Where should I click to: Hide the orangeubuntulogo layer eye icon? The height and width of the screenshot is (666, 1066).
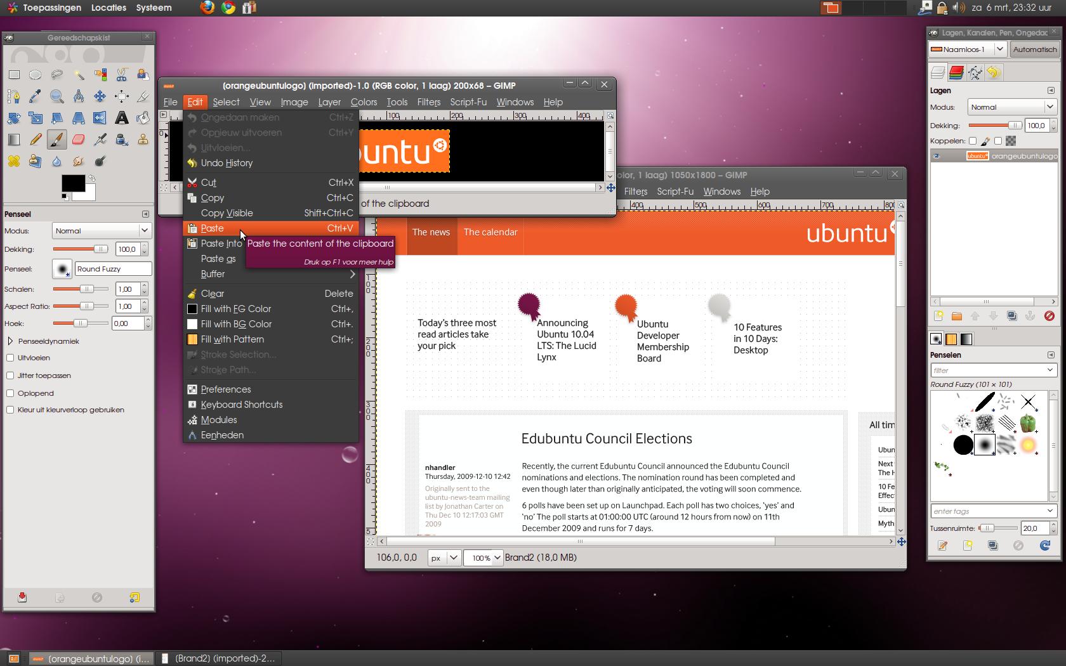pos(937,156)
